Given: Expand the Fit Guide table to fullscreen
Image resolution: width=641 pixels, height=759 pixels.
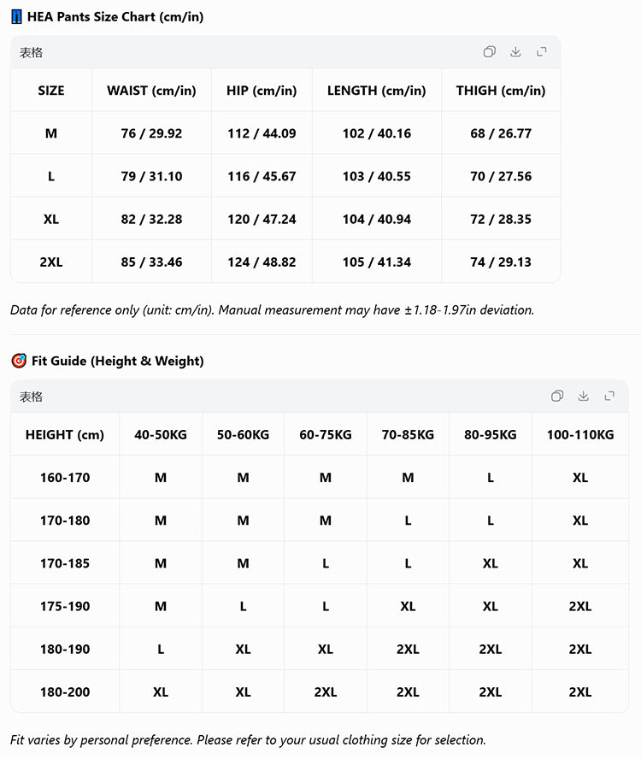Looking at the screenshot, I should pos(609,396).
